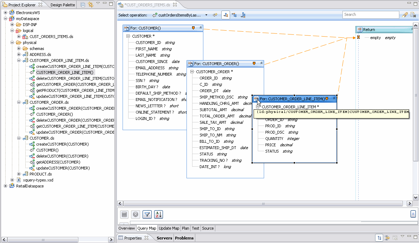
Task: Collapse the For: CUSTOMER_ORDER() node with chevron
Action: coord(261,63)
